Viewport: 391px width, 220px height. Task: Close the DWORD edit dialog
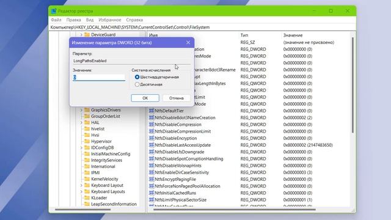(188, 43)
